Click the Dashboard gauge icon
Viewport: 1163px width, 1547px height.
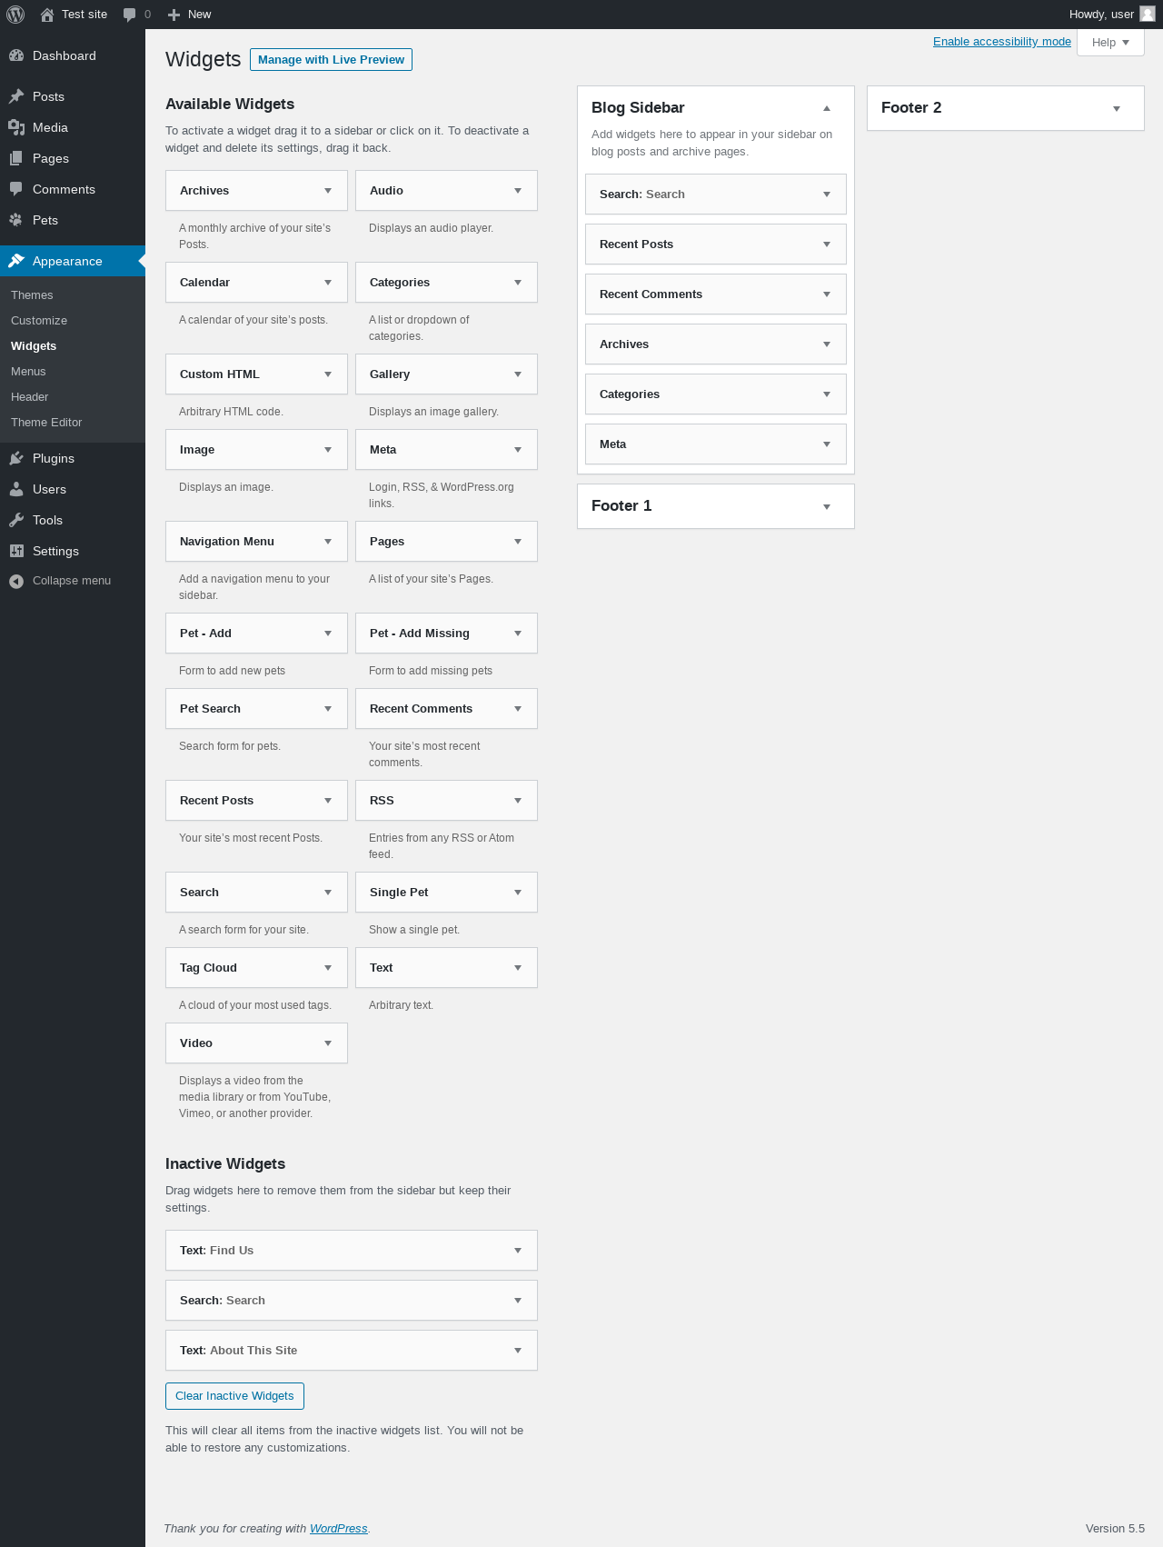point(16,55)
